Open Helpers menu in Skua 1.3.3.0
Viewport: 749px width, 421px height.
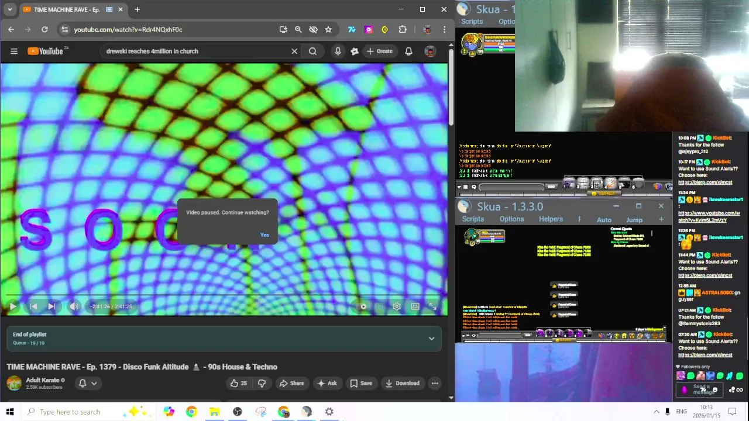pyautogui.click(x=551, y=219)
